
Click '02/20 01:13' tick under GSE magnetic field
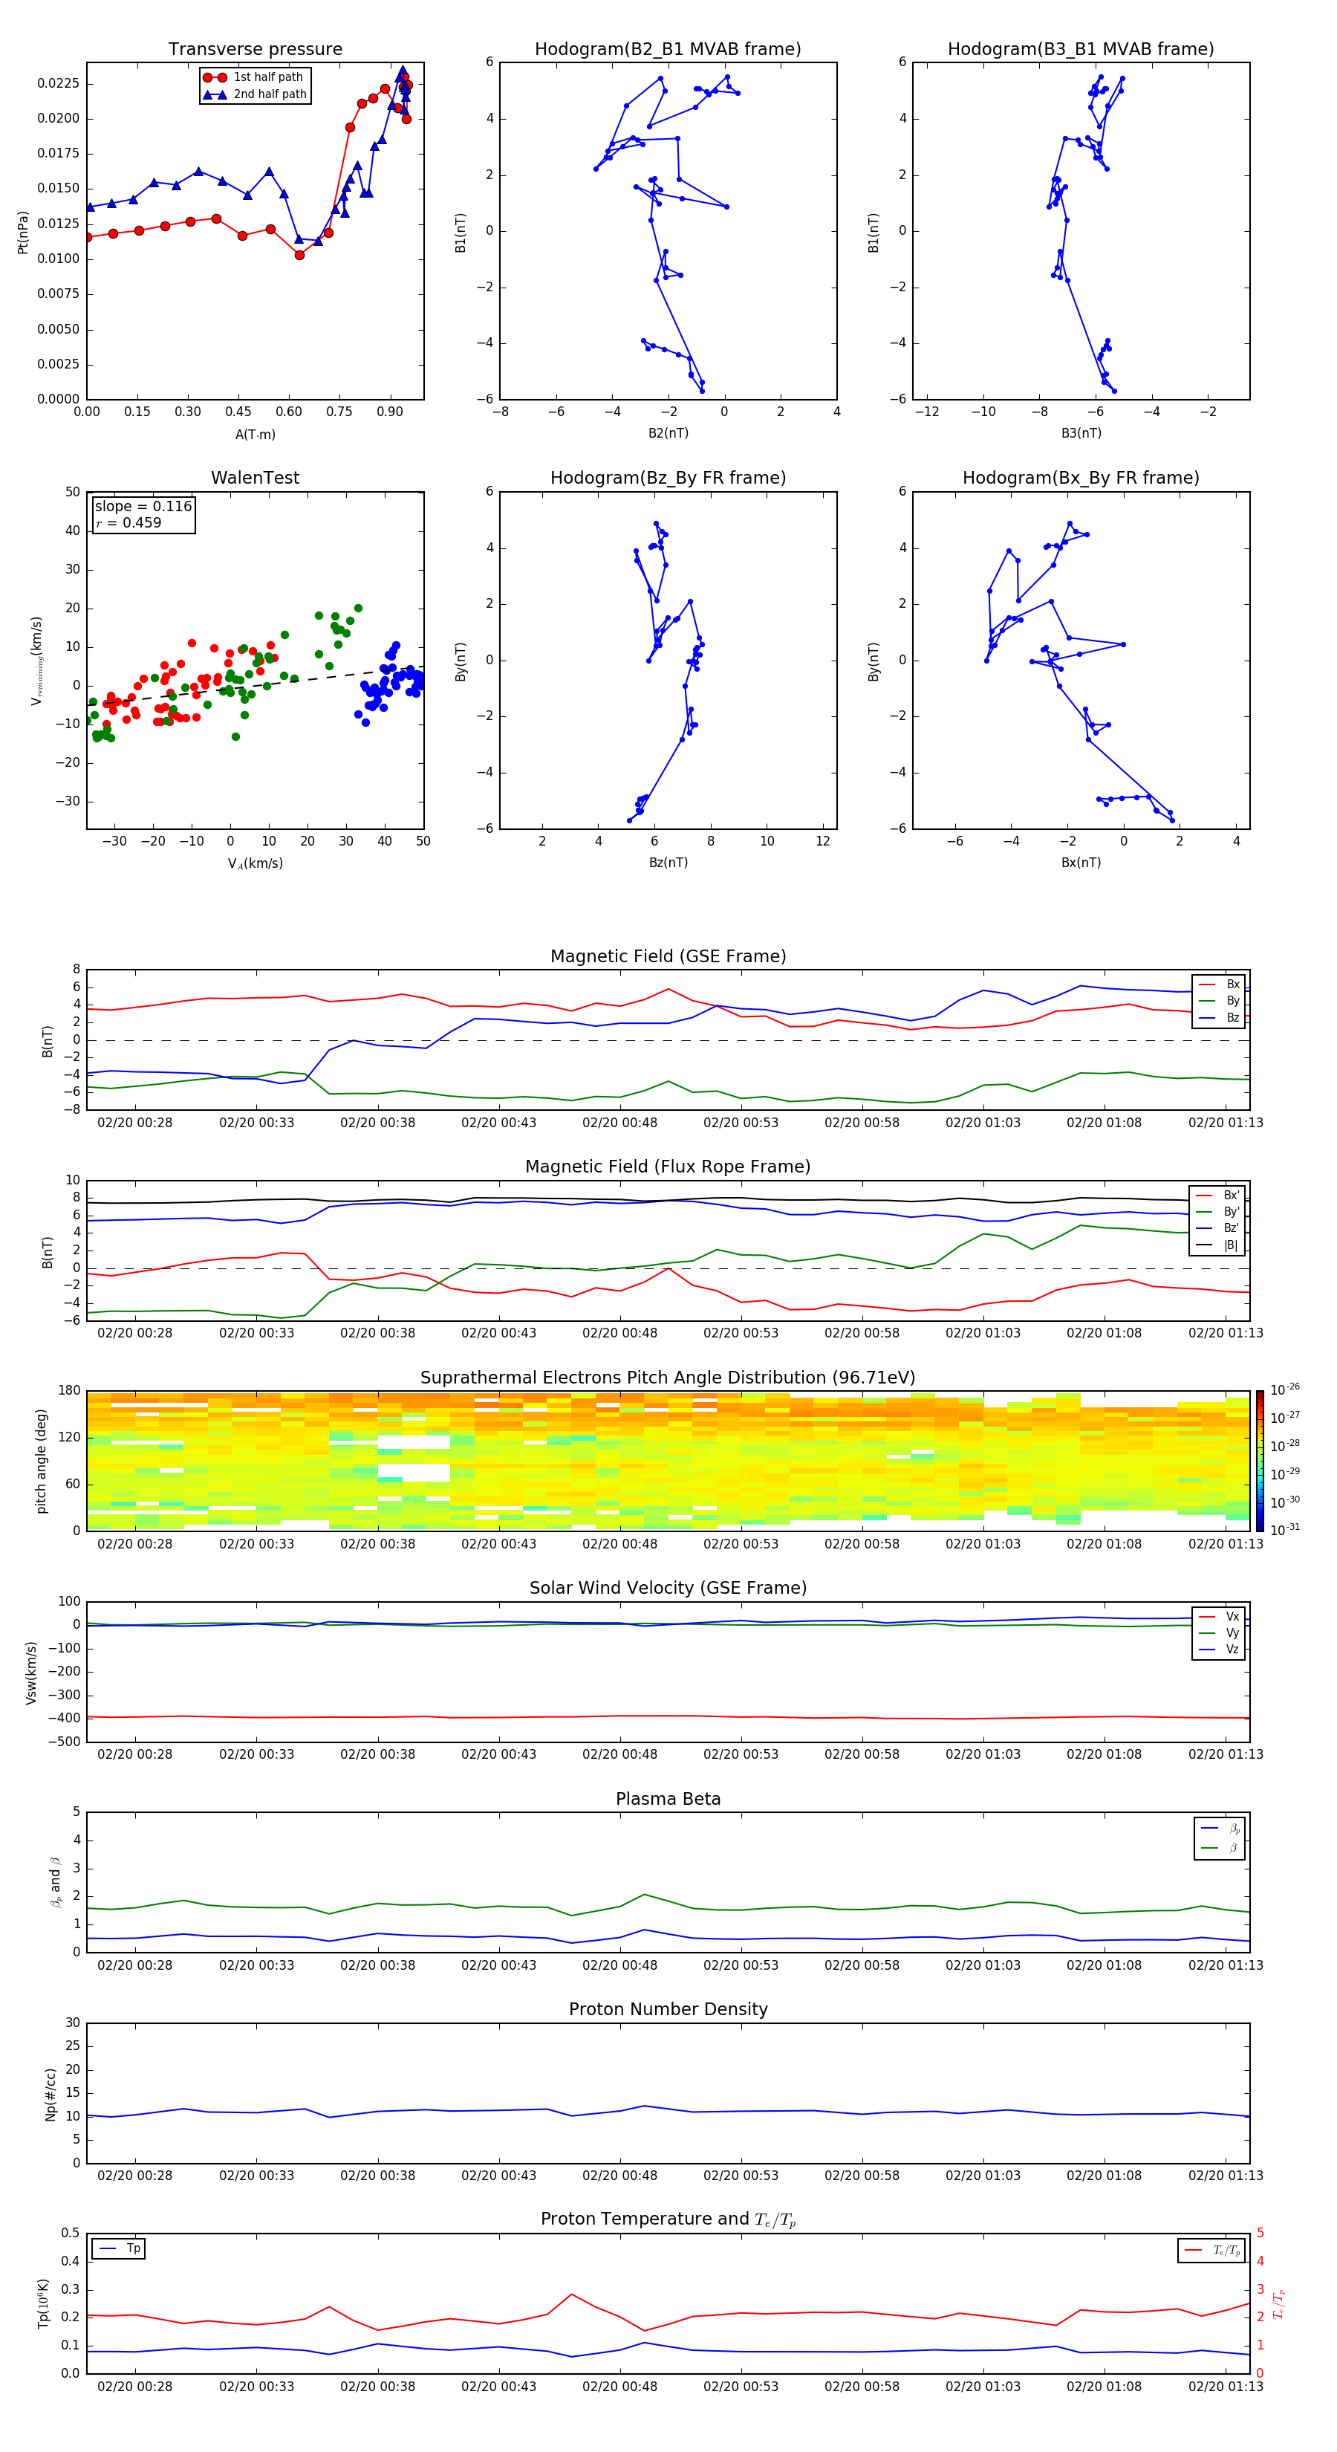click(1226, 1123)
